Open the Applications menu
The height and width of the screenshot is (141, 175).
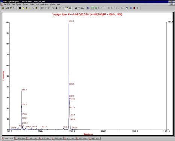(44, 4)
